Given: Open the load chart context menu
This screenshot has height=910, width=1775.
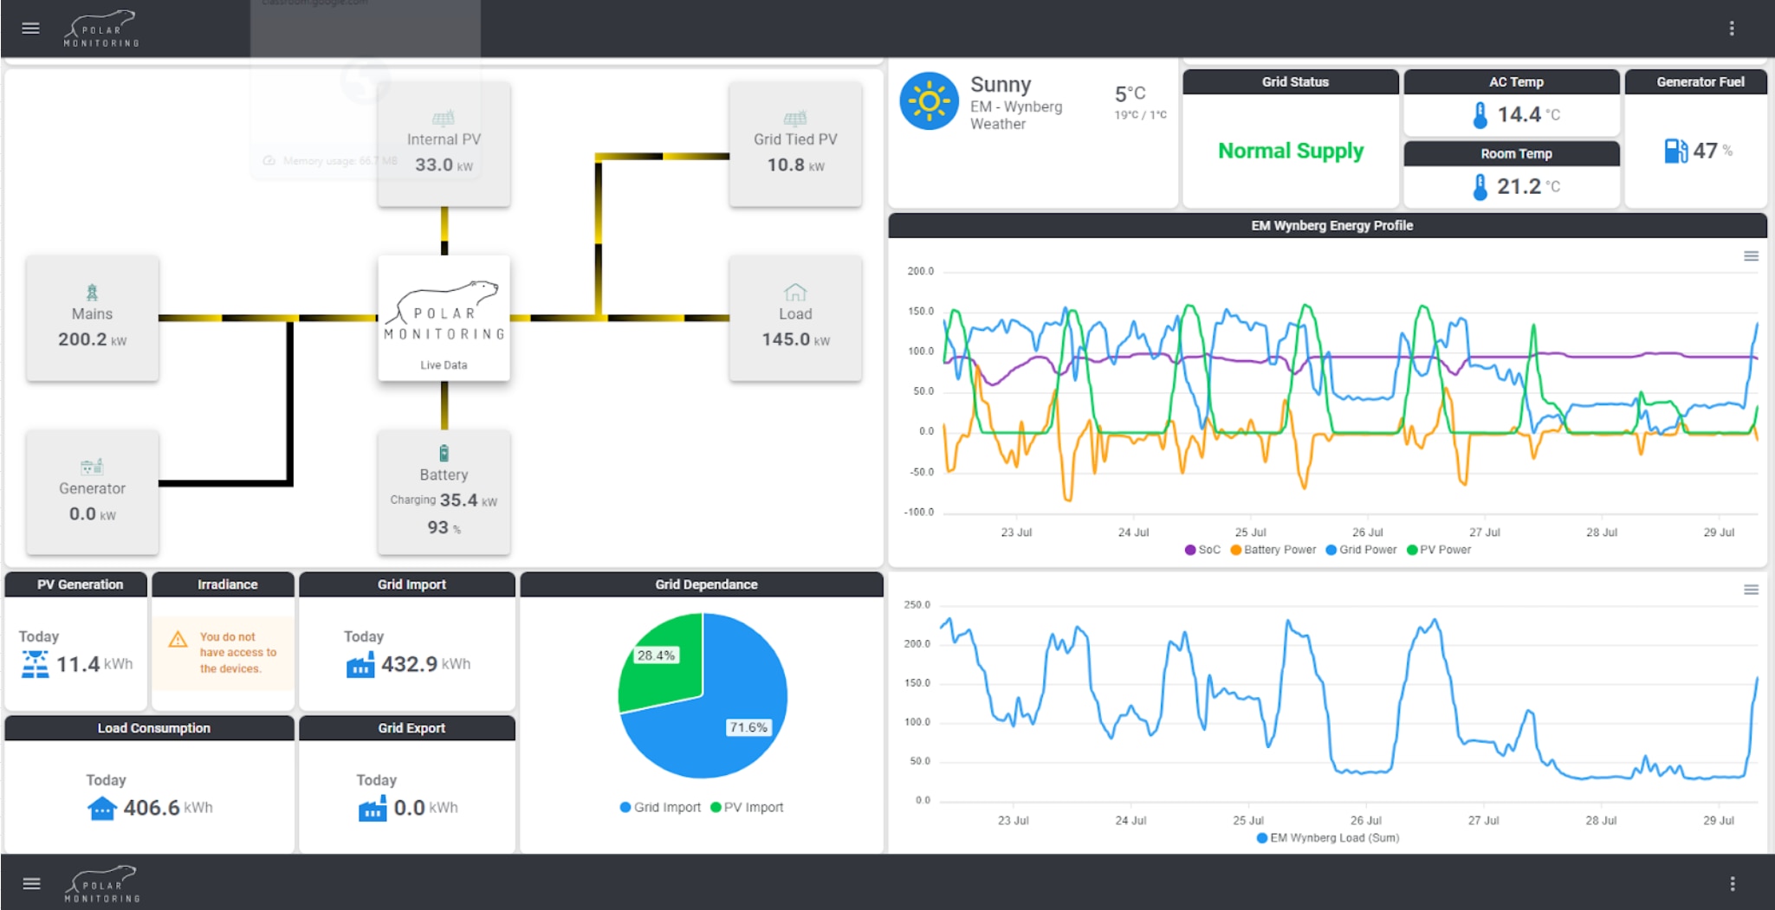Looking at the screenshot, I should [1750, 590].
